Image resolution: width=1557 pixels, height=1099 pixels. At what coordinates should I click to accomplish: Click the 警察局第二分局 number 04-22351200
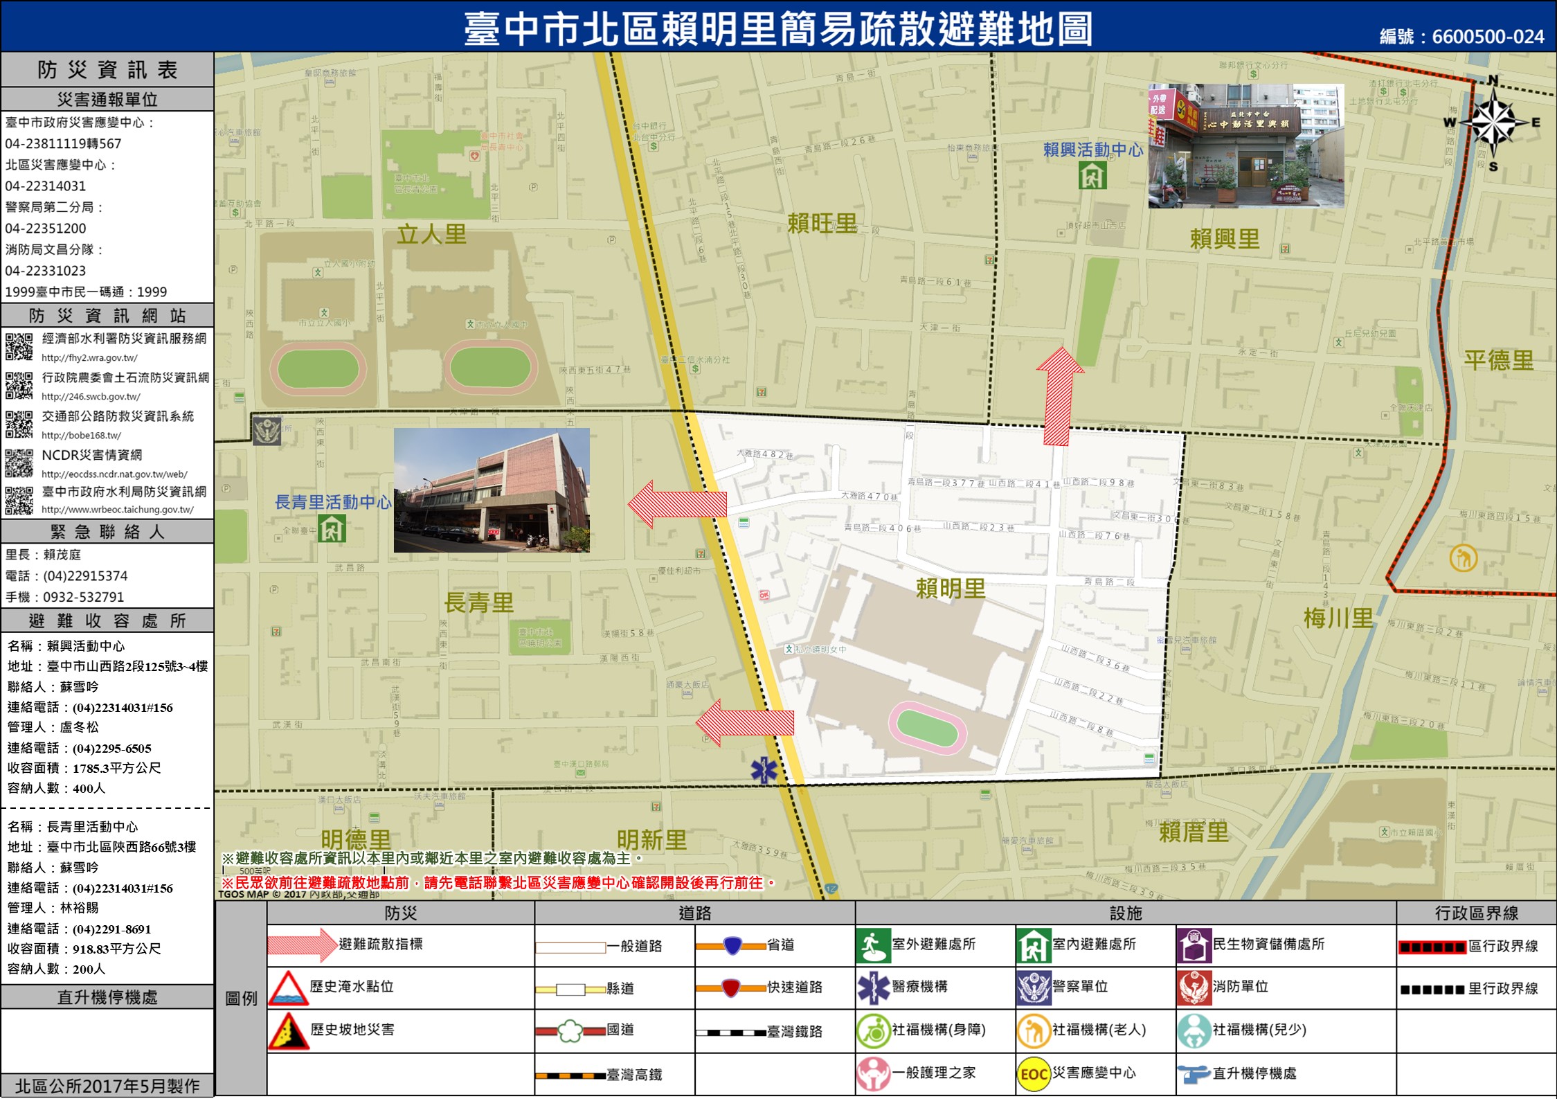[x=46, y=229]
